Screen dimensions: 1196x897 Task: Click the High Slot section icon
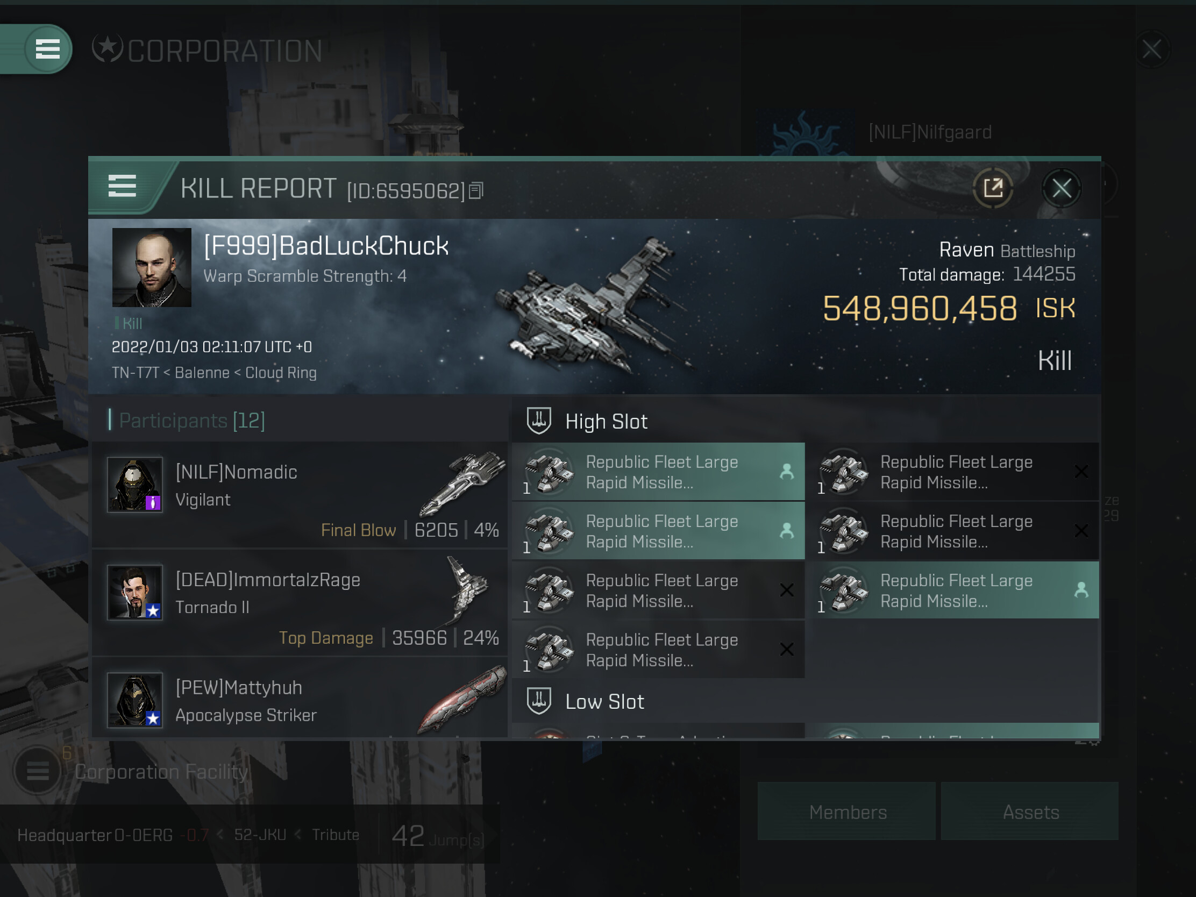point(538,420)
